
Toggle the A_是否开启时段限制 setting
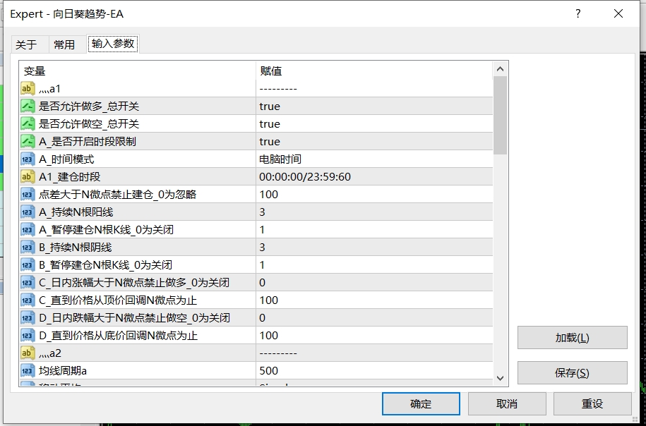[x=318, y=142]
